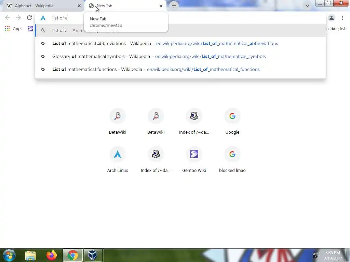The width and height of the screenshot is (350, 262).
Task: Choose List of mathematical functions suggestion
Action: click(180, 69)
